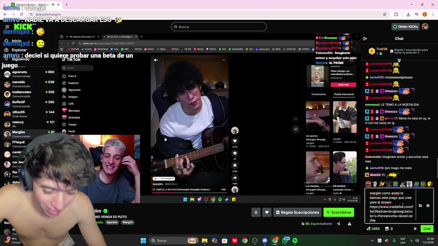
Task: Click 91 Espectadores viewer count
Action: click(317, 224)
